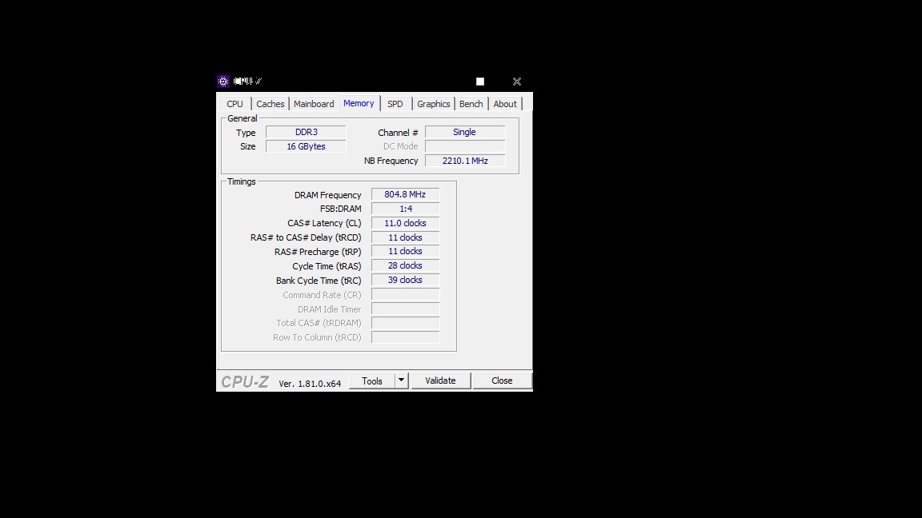Switch to the Bench tab
This screenshot has height=518, width=922.
point(471,104)
